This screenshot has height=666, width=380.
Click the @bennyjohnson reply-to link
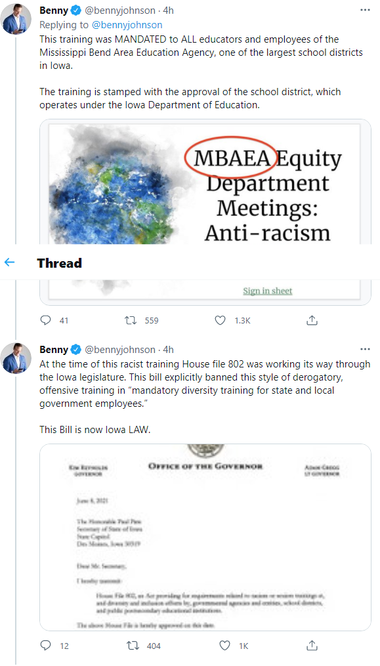point(127,25)
